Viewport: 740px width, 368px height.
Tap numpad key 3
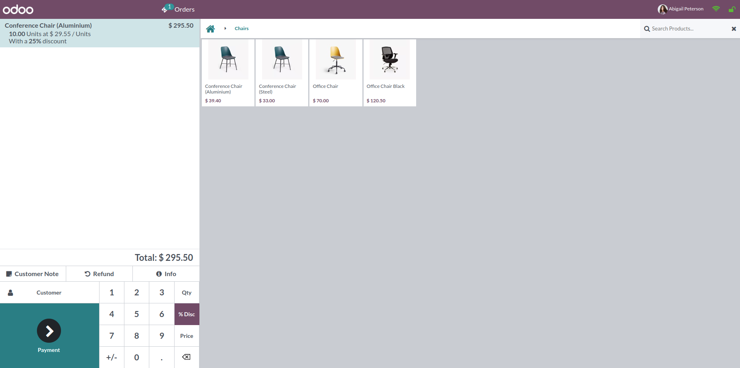pos(162,293)
